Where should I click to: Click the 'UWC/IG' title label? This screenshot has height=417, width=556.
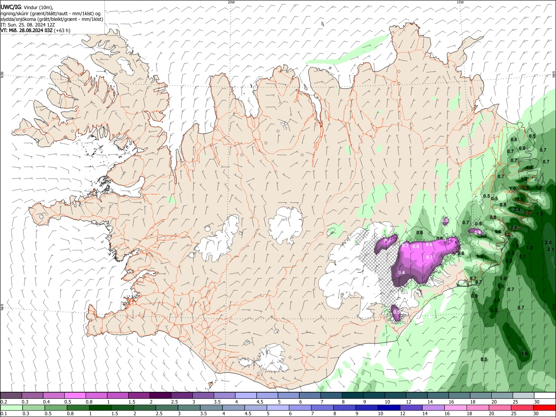point(10,7)
